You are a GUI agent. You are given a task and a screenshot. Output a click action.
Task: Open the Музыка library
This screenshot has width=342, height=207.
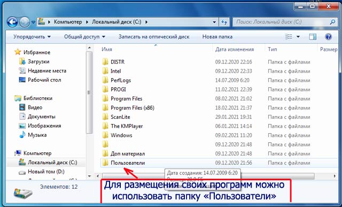[37, 135]
